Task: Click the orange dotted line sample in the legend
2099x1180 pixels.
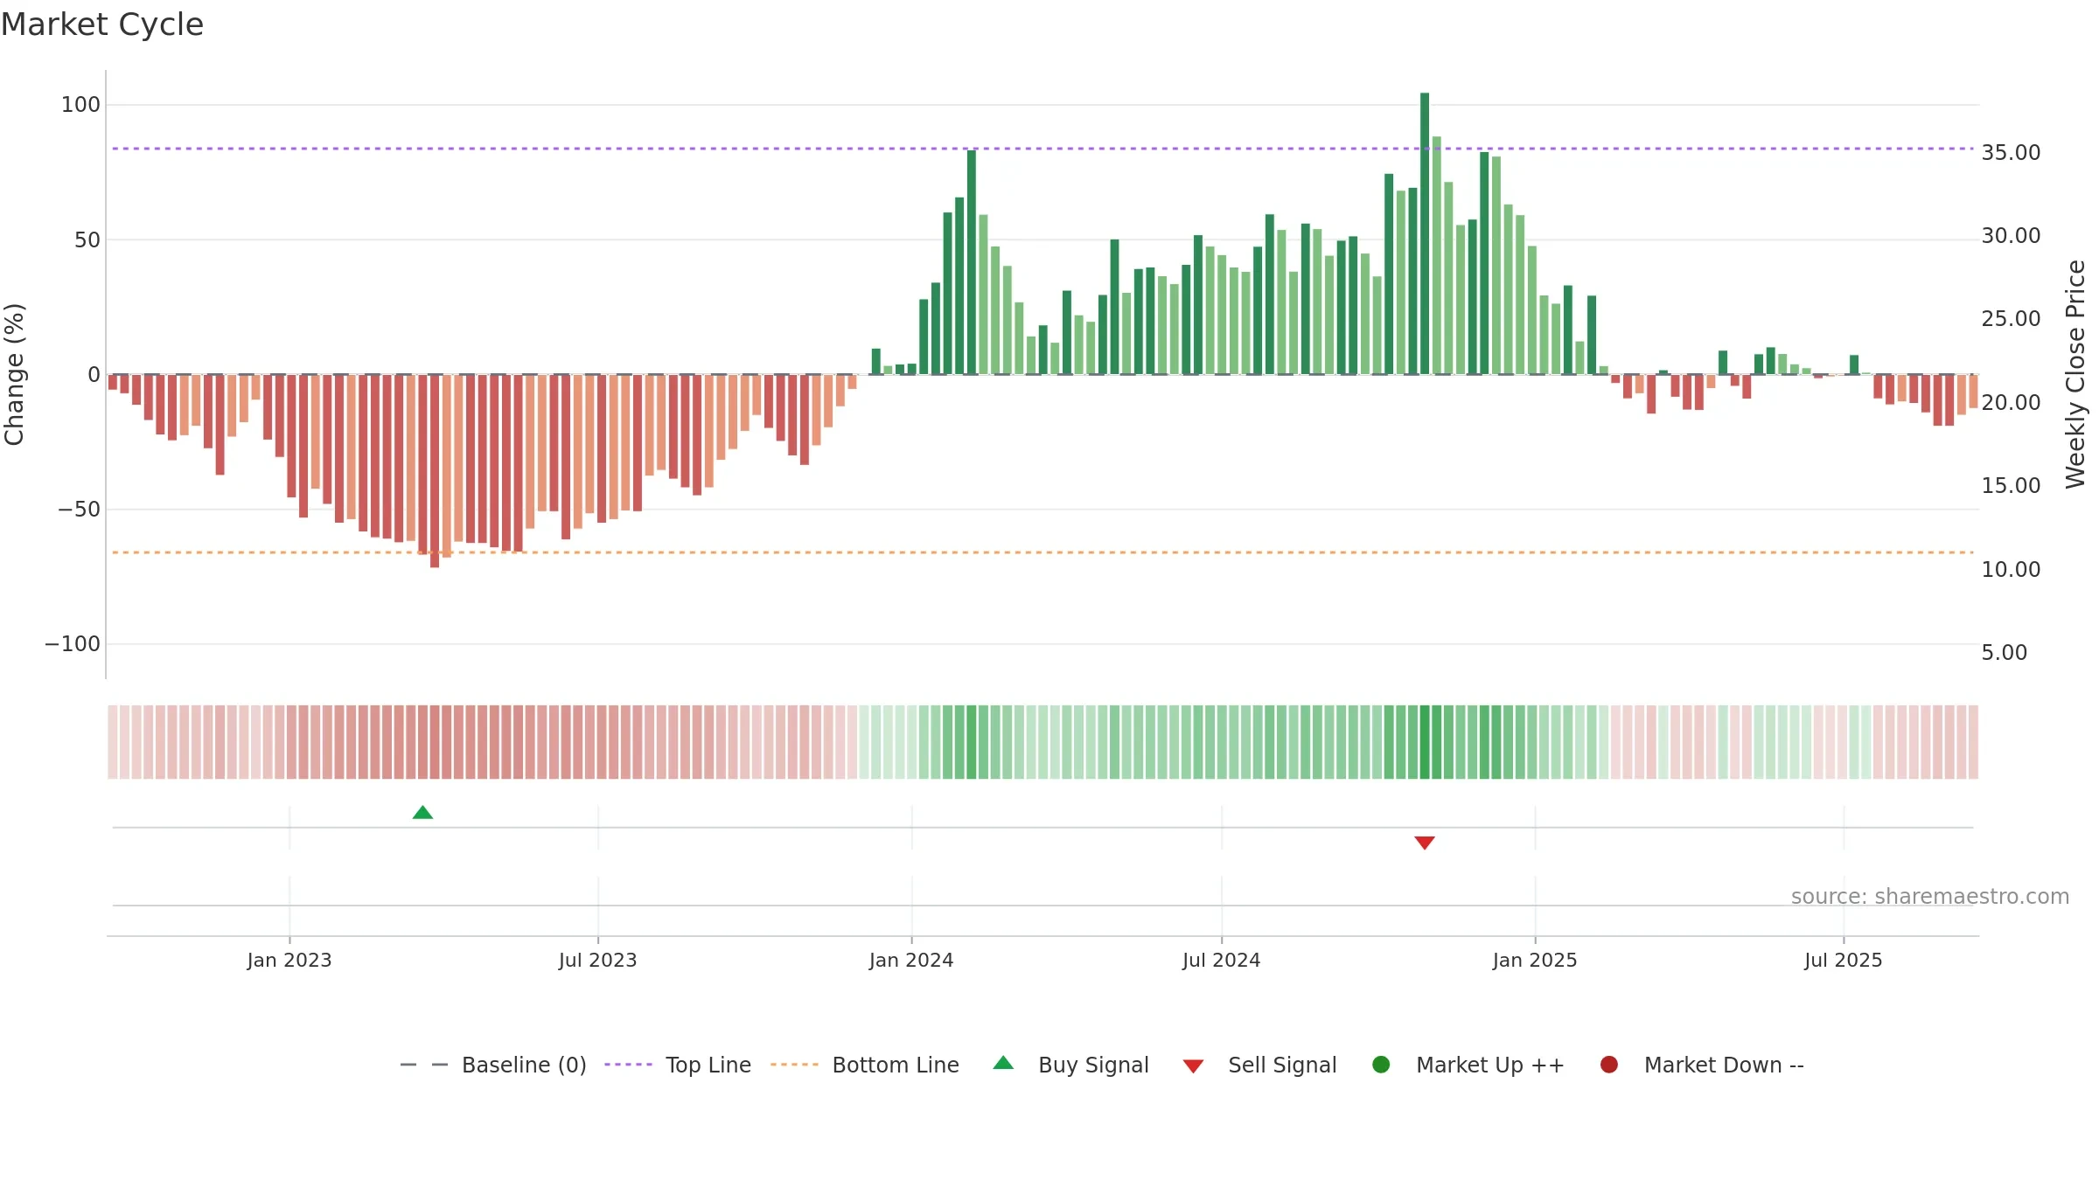Action: tap(794, 1065)
